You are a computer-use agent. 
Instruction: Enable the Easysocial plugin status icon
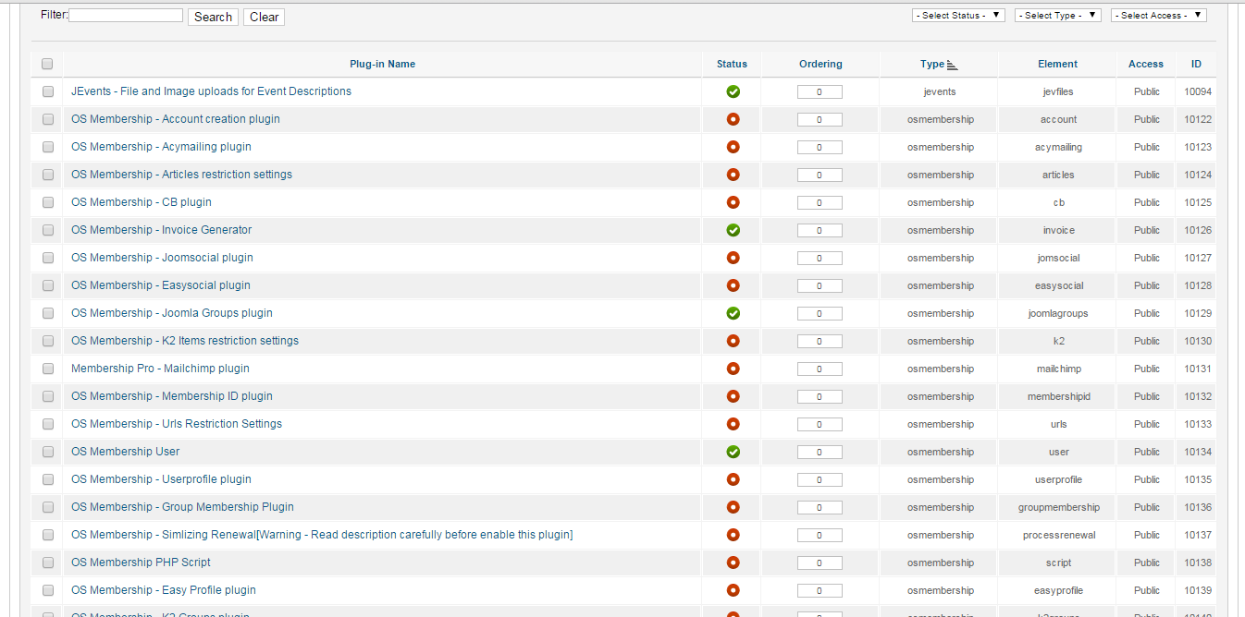pyautogui.click(x=733, y=285)
